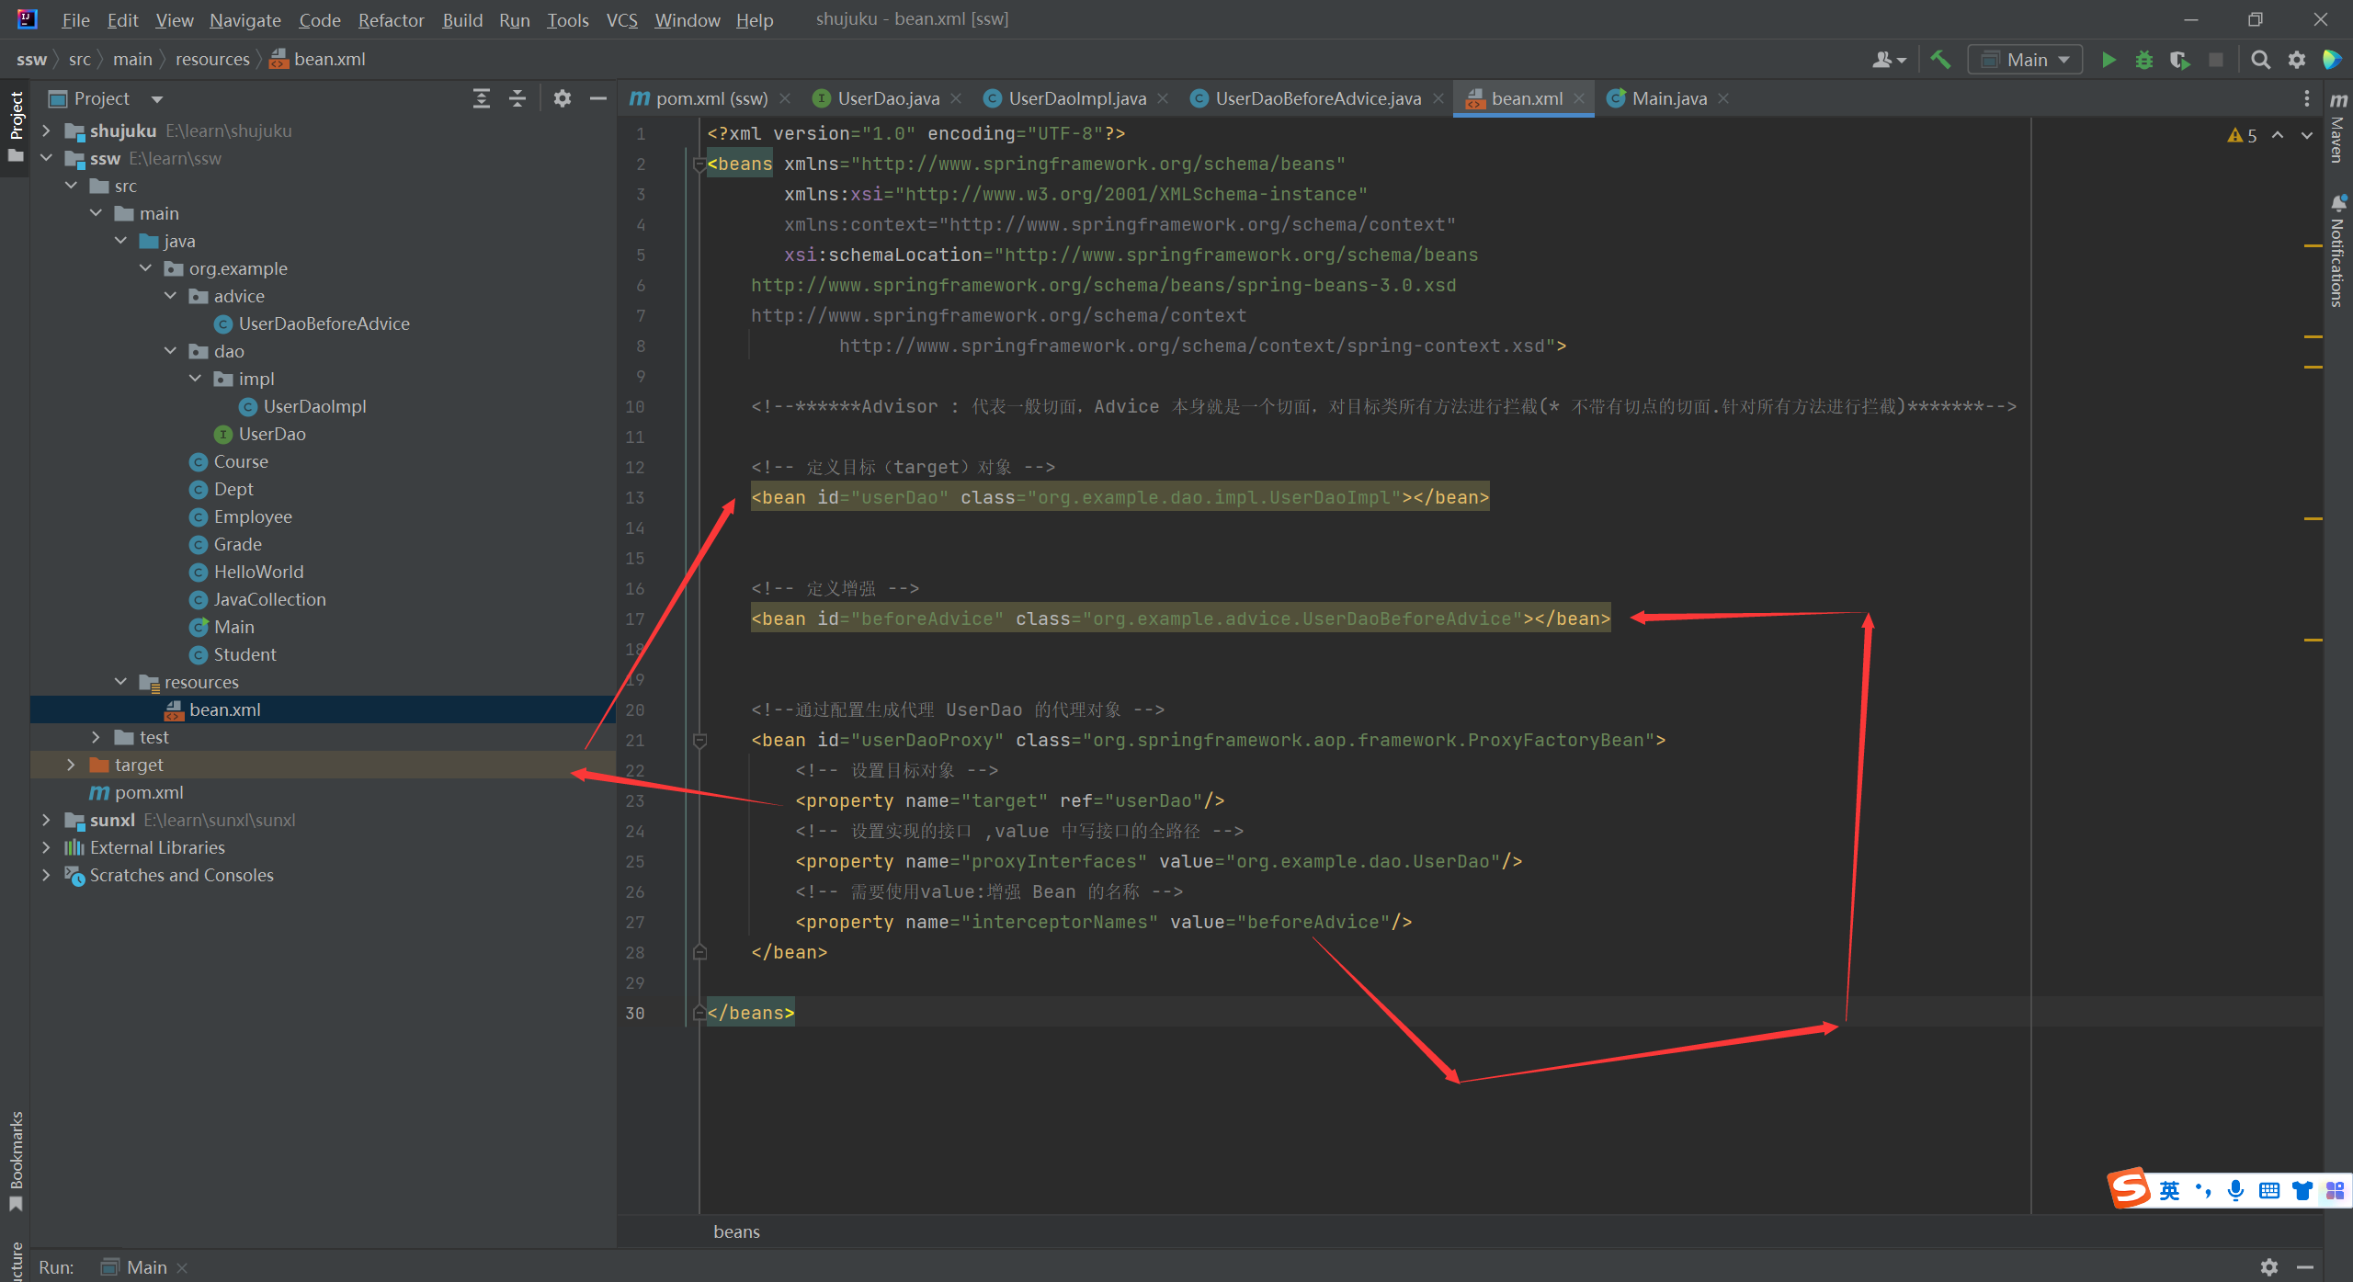
Task: Click Collapse All in Project panel
Action: (x=517, y=98)
